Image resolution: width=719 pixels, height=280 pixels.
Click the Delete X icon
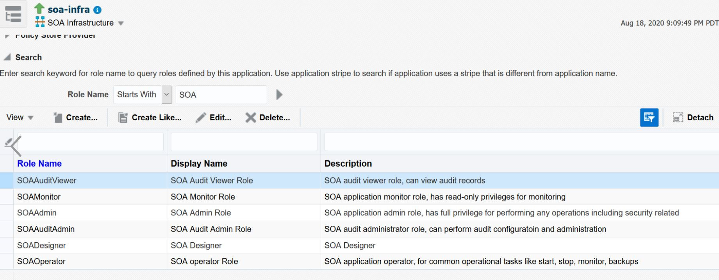coord(251,118)
